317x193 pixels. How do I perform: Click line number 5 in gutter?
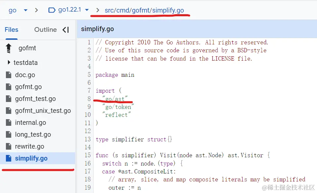pyautogui.click(x=89, y=75)
